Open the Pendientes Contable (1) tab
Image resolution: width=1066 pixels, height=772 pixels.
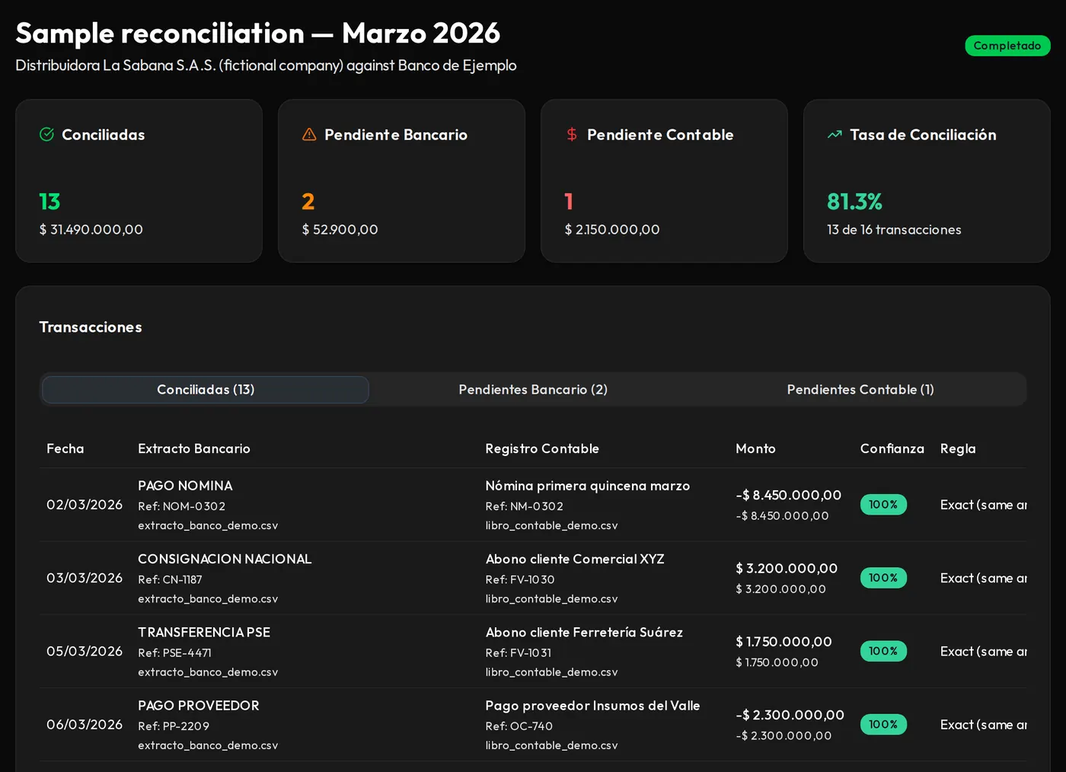point(860,390)
